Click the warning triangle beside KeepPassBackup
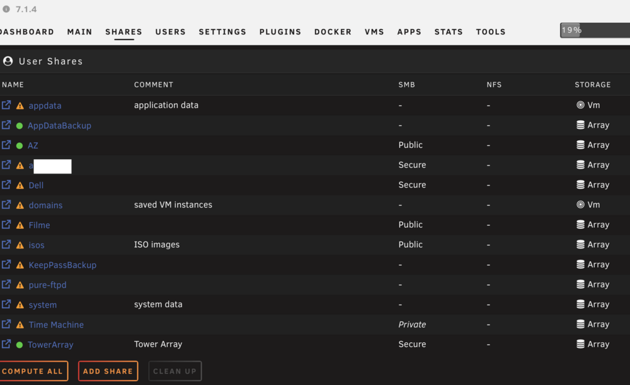The width and height of the screenshot is (630, 385). (x=20, y=265)
